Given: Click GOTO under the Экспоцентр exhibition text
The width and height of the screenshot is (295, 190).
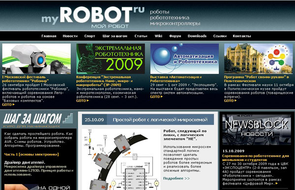Looking at the screenshot, I should tap(156, 97).
